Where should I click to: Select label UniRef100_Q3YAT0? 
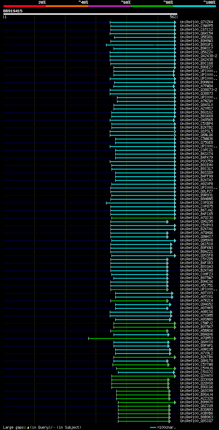196,376
